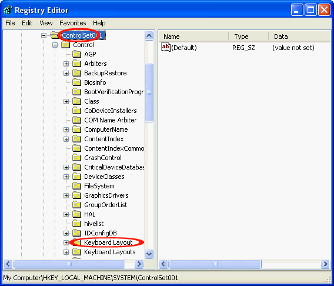Click the tree pane horizontal scroll thumb
The image size is (334, 286).
pyautogui.click(x=69, y=264)
